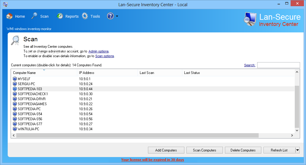Click IP address 10.9.0.56

coord(86,119)
